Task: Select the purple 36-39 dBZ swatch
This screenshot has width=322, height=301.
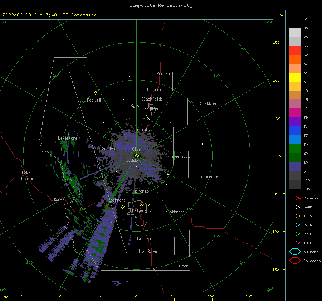Action: tap(295, 122)
